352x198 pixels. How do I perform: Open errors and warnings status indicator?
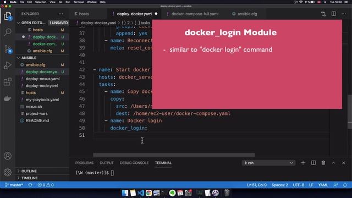(x=46, y=185)
